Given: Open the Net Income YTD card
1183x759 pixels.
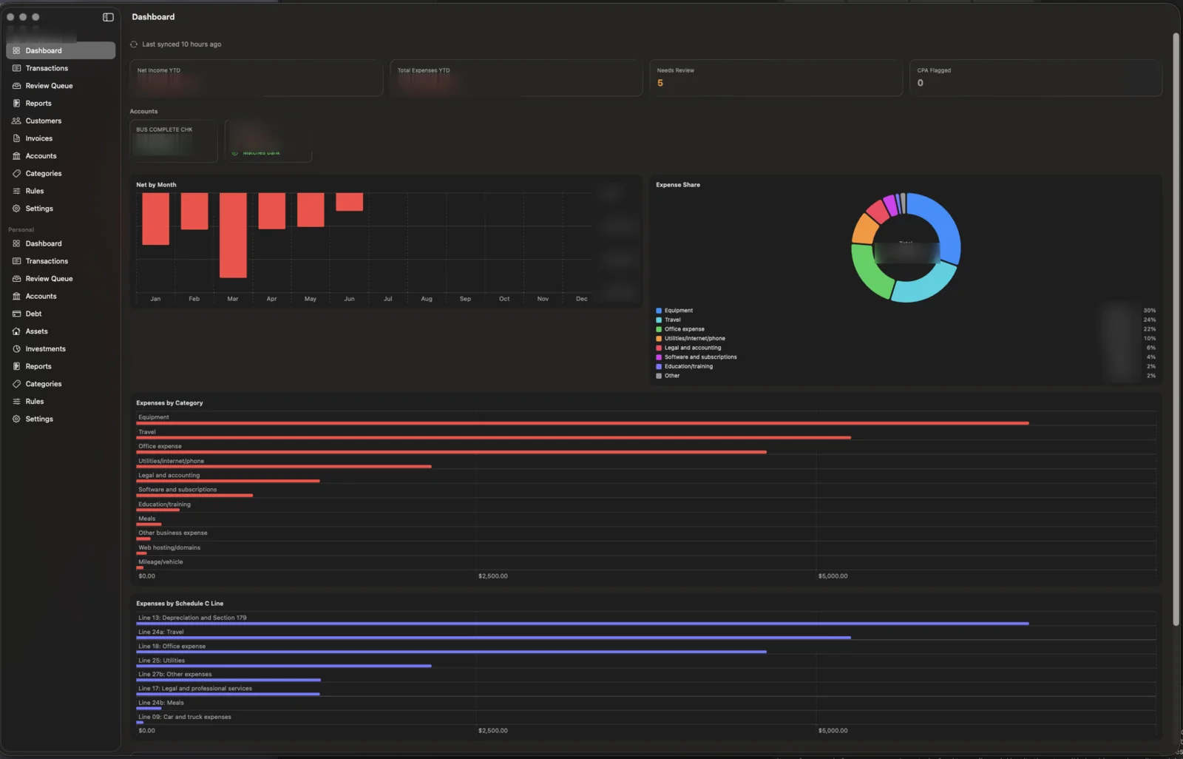Looking at the screenshot, I should (257, 78).
